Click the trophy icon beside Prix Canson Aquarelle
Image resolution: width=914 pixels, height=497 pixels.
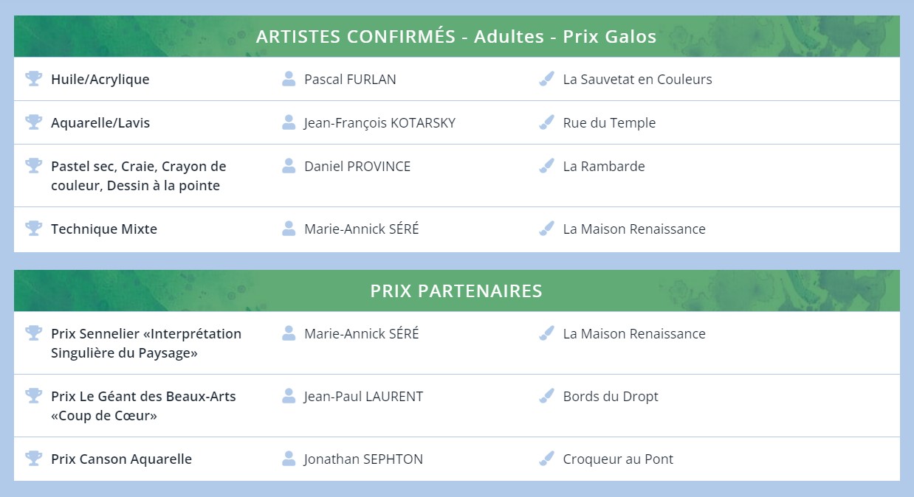tap(33, 459)
